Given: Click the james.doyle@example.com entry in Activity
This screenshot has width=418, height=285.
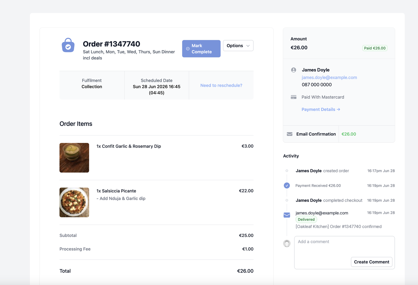Looking at the screenshot, I should tap(322, 213).
